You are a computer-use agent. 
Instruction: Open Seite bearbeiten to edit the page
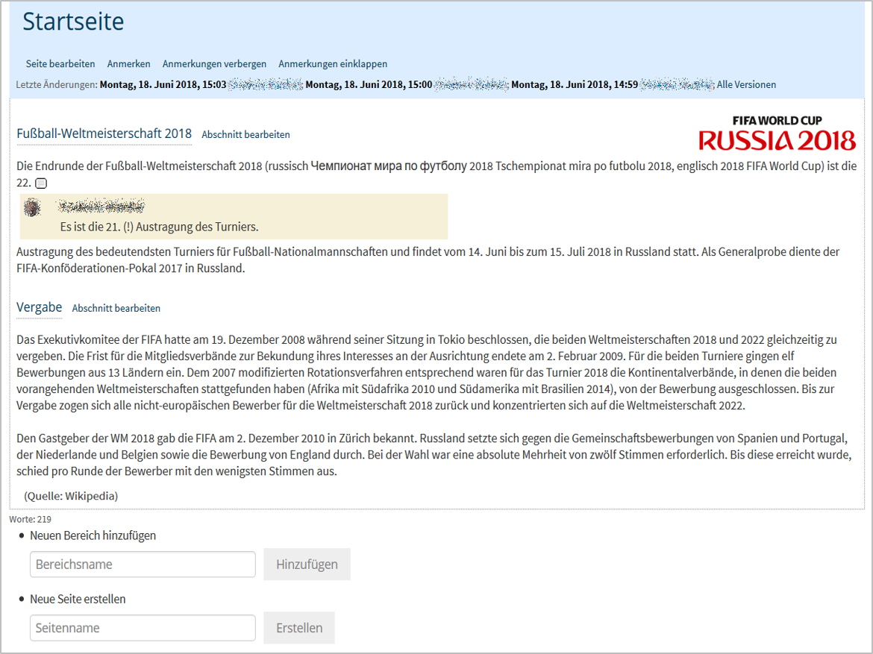(x=60, y=64)
